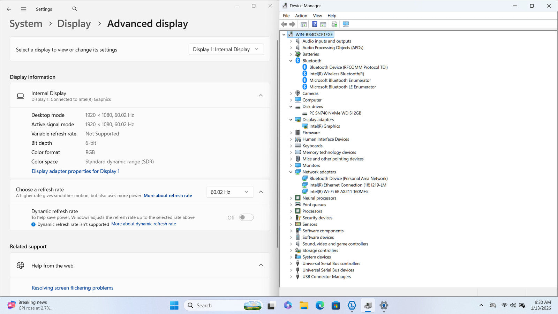Viewport: 558px width, 314px height.
Task: Select Intel(R) Wireless Bluetooth(R) device
Action: (336, 74)
